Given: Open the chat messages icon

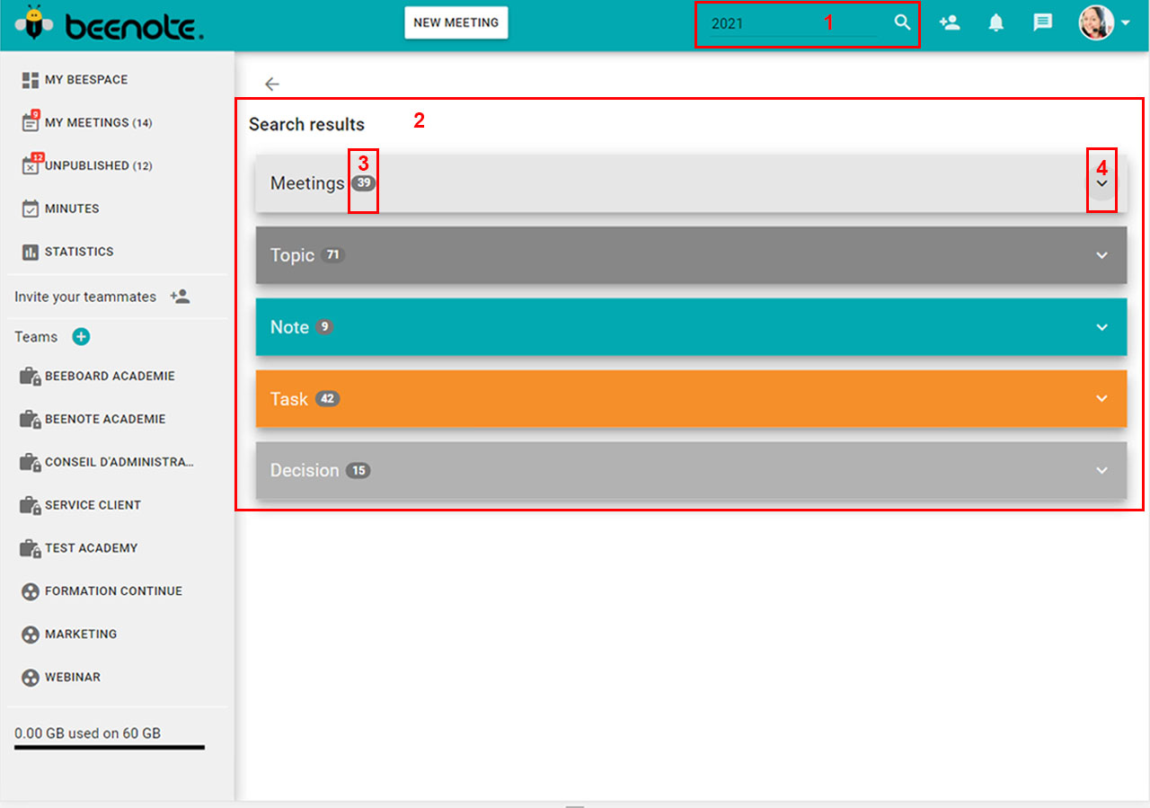Looking at the screenshot, I should (x=1043, y=22).
